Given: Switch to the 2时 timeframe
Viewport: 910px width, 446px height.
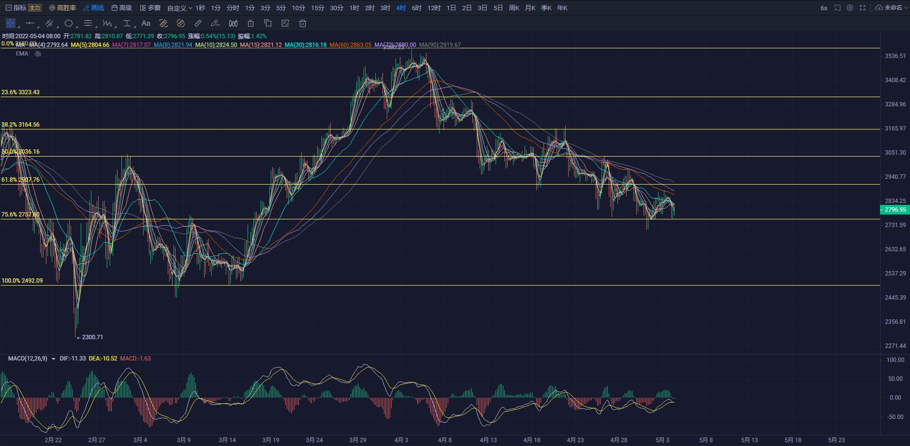Looking at the screenshot, I should pos(369,8).
